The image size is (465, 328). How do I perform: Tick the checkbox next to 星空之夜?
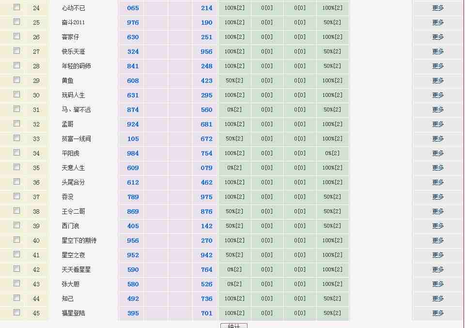[x=17, y=254]
